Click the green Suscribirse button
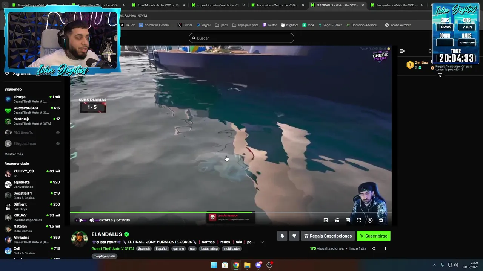 pos(374,236)
